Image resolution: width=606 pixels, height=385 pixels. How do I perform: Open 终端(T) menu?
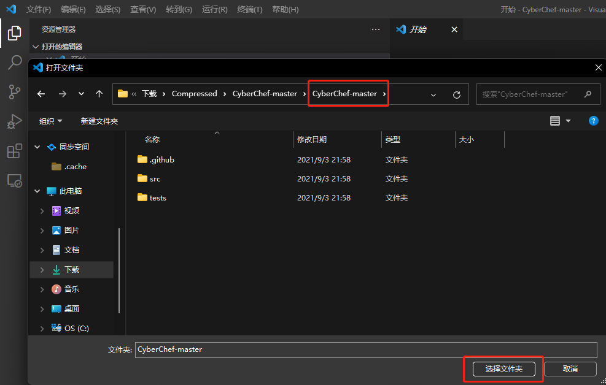[x=250, y=9]
